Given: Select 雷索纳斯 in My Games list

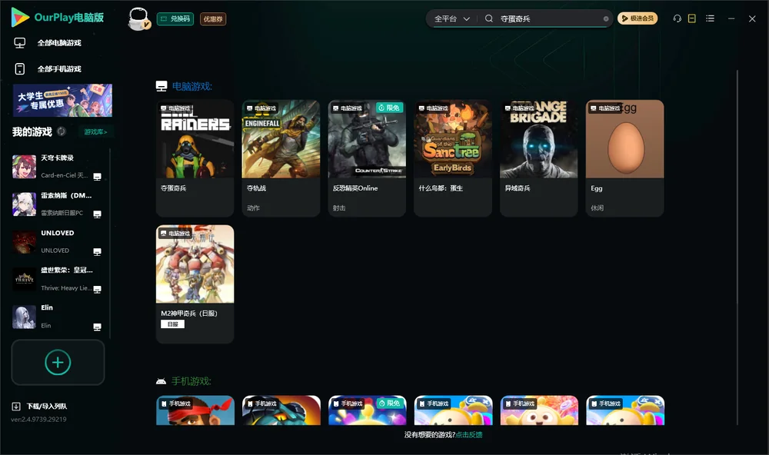Looking at the screenshot, I should pyautogui.click(x=58, y=204).
